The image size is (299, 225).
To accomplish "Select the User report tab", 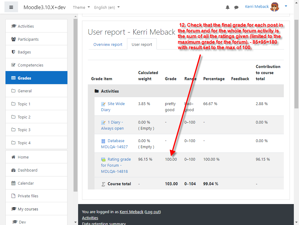I will pyautogui.click(x=142, y=44).
